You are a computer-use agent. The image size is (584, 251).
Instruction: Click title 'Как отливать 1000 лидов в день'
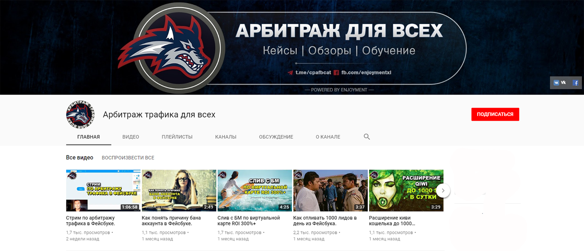pos(324,220)
